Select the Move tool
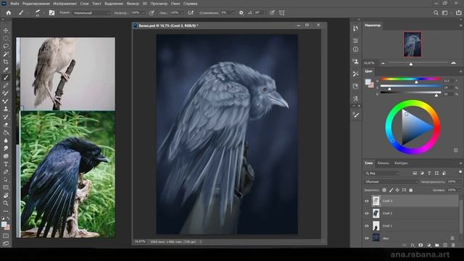This screenshot has height=261, width=464. (x=6, y=30)
